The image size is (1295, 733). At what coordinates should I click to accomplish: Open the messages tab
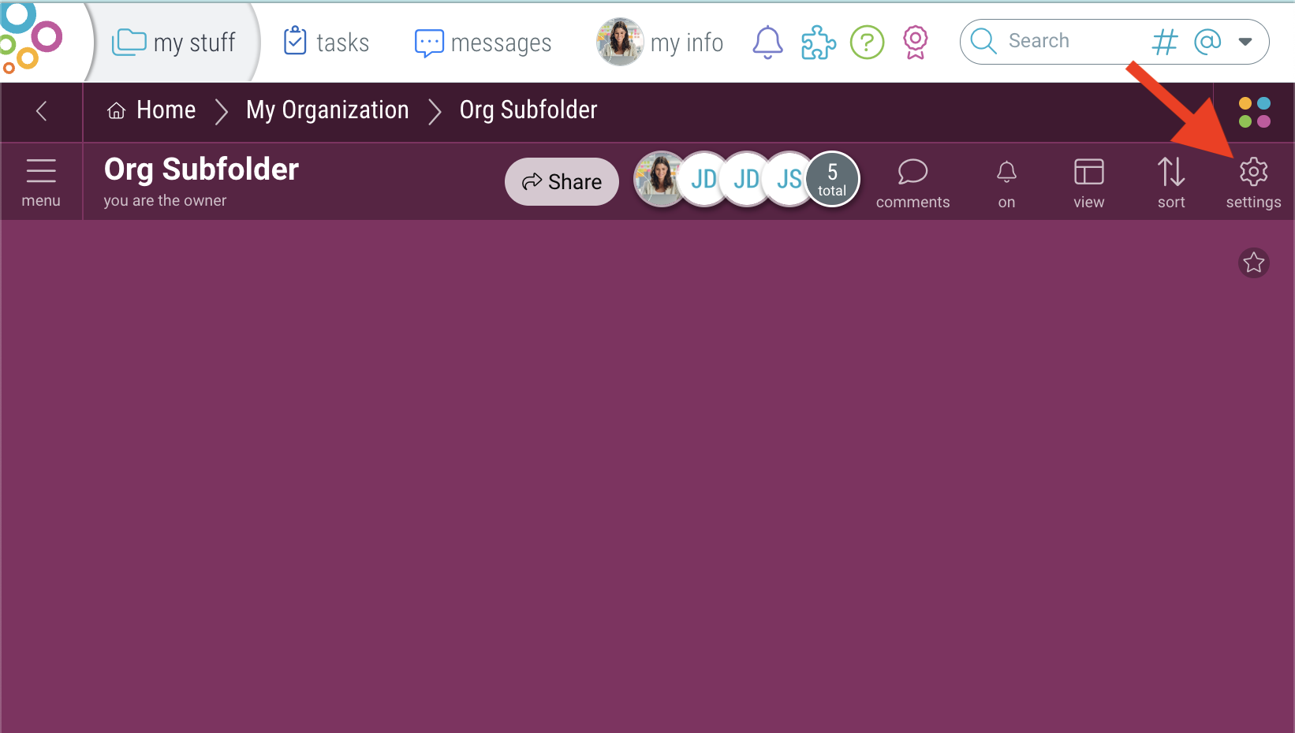point(483,43)
